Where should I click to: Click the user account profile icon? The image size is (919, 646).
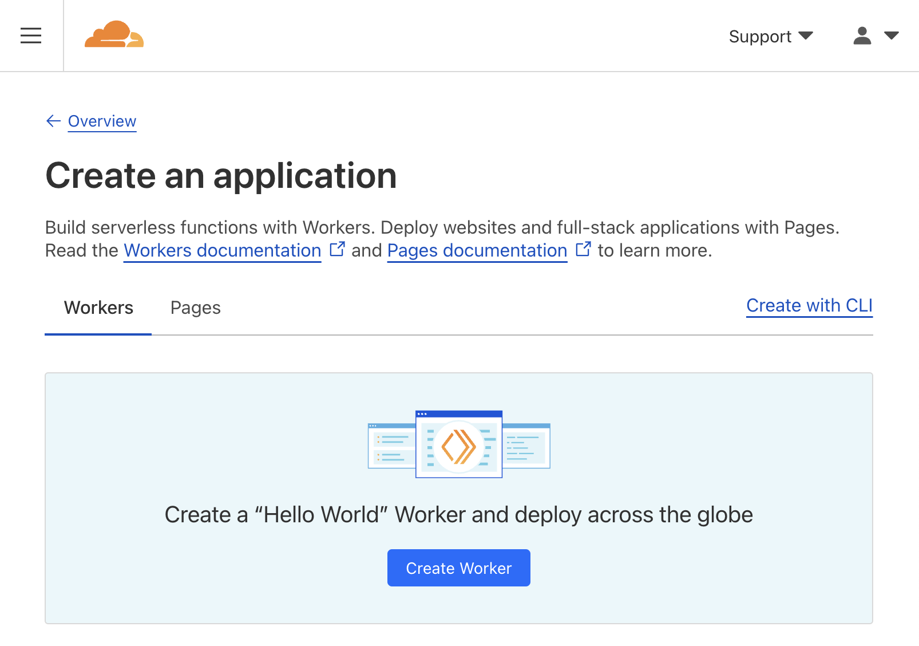pyautogui.click(x=862, y=36)
